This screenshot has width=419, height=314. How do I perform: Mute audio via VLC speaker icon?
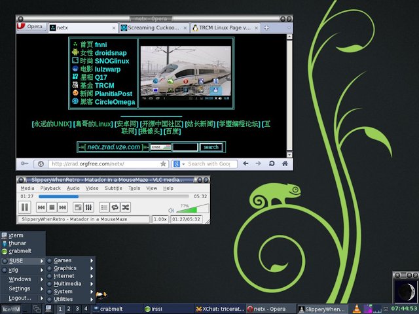point(172,211)
